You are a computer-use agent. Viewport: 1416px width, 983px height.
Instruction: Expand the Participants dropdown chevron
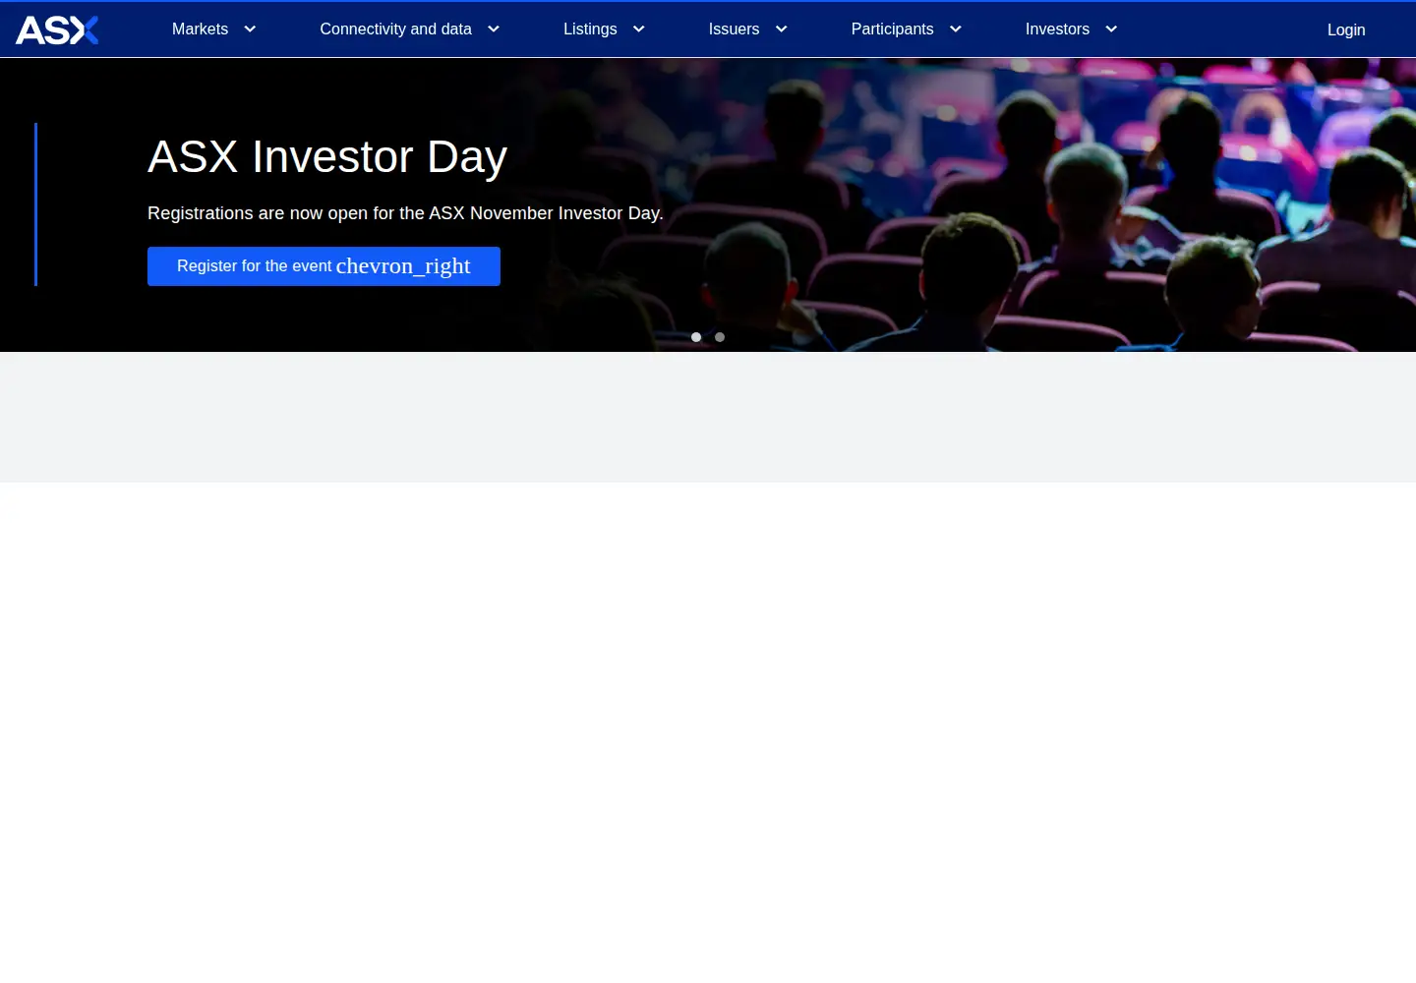tap(955, 29)
